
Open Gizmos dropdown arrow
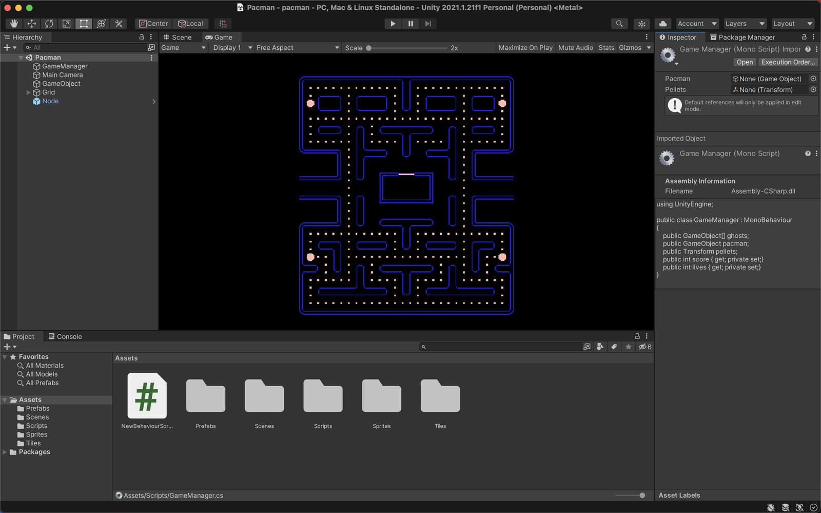649,48
